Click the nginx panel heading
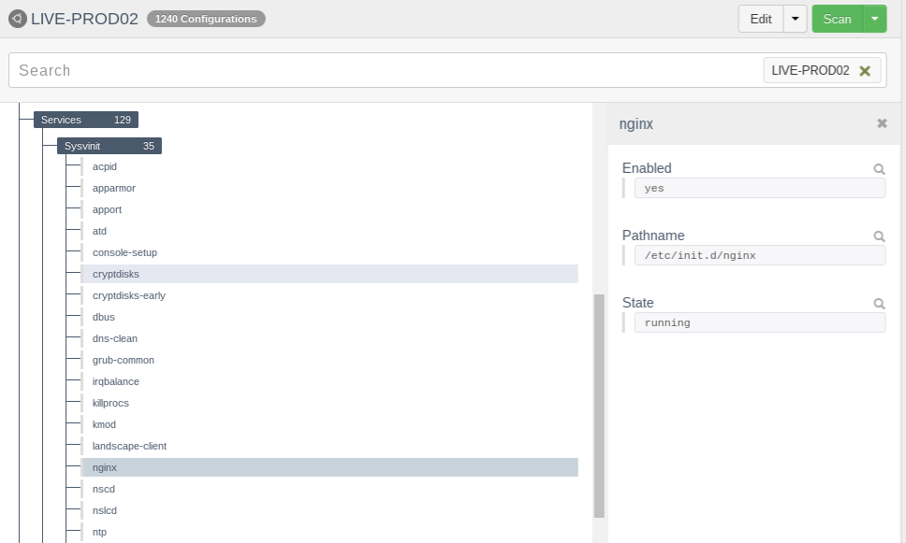 [636, 124]
